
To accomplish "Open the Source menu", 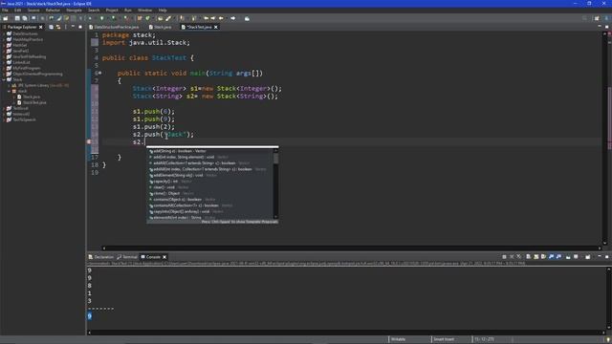I will click(x=33, y=11).
